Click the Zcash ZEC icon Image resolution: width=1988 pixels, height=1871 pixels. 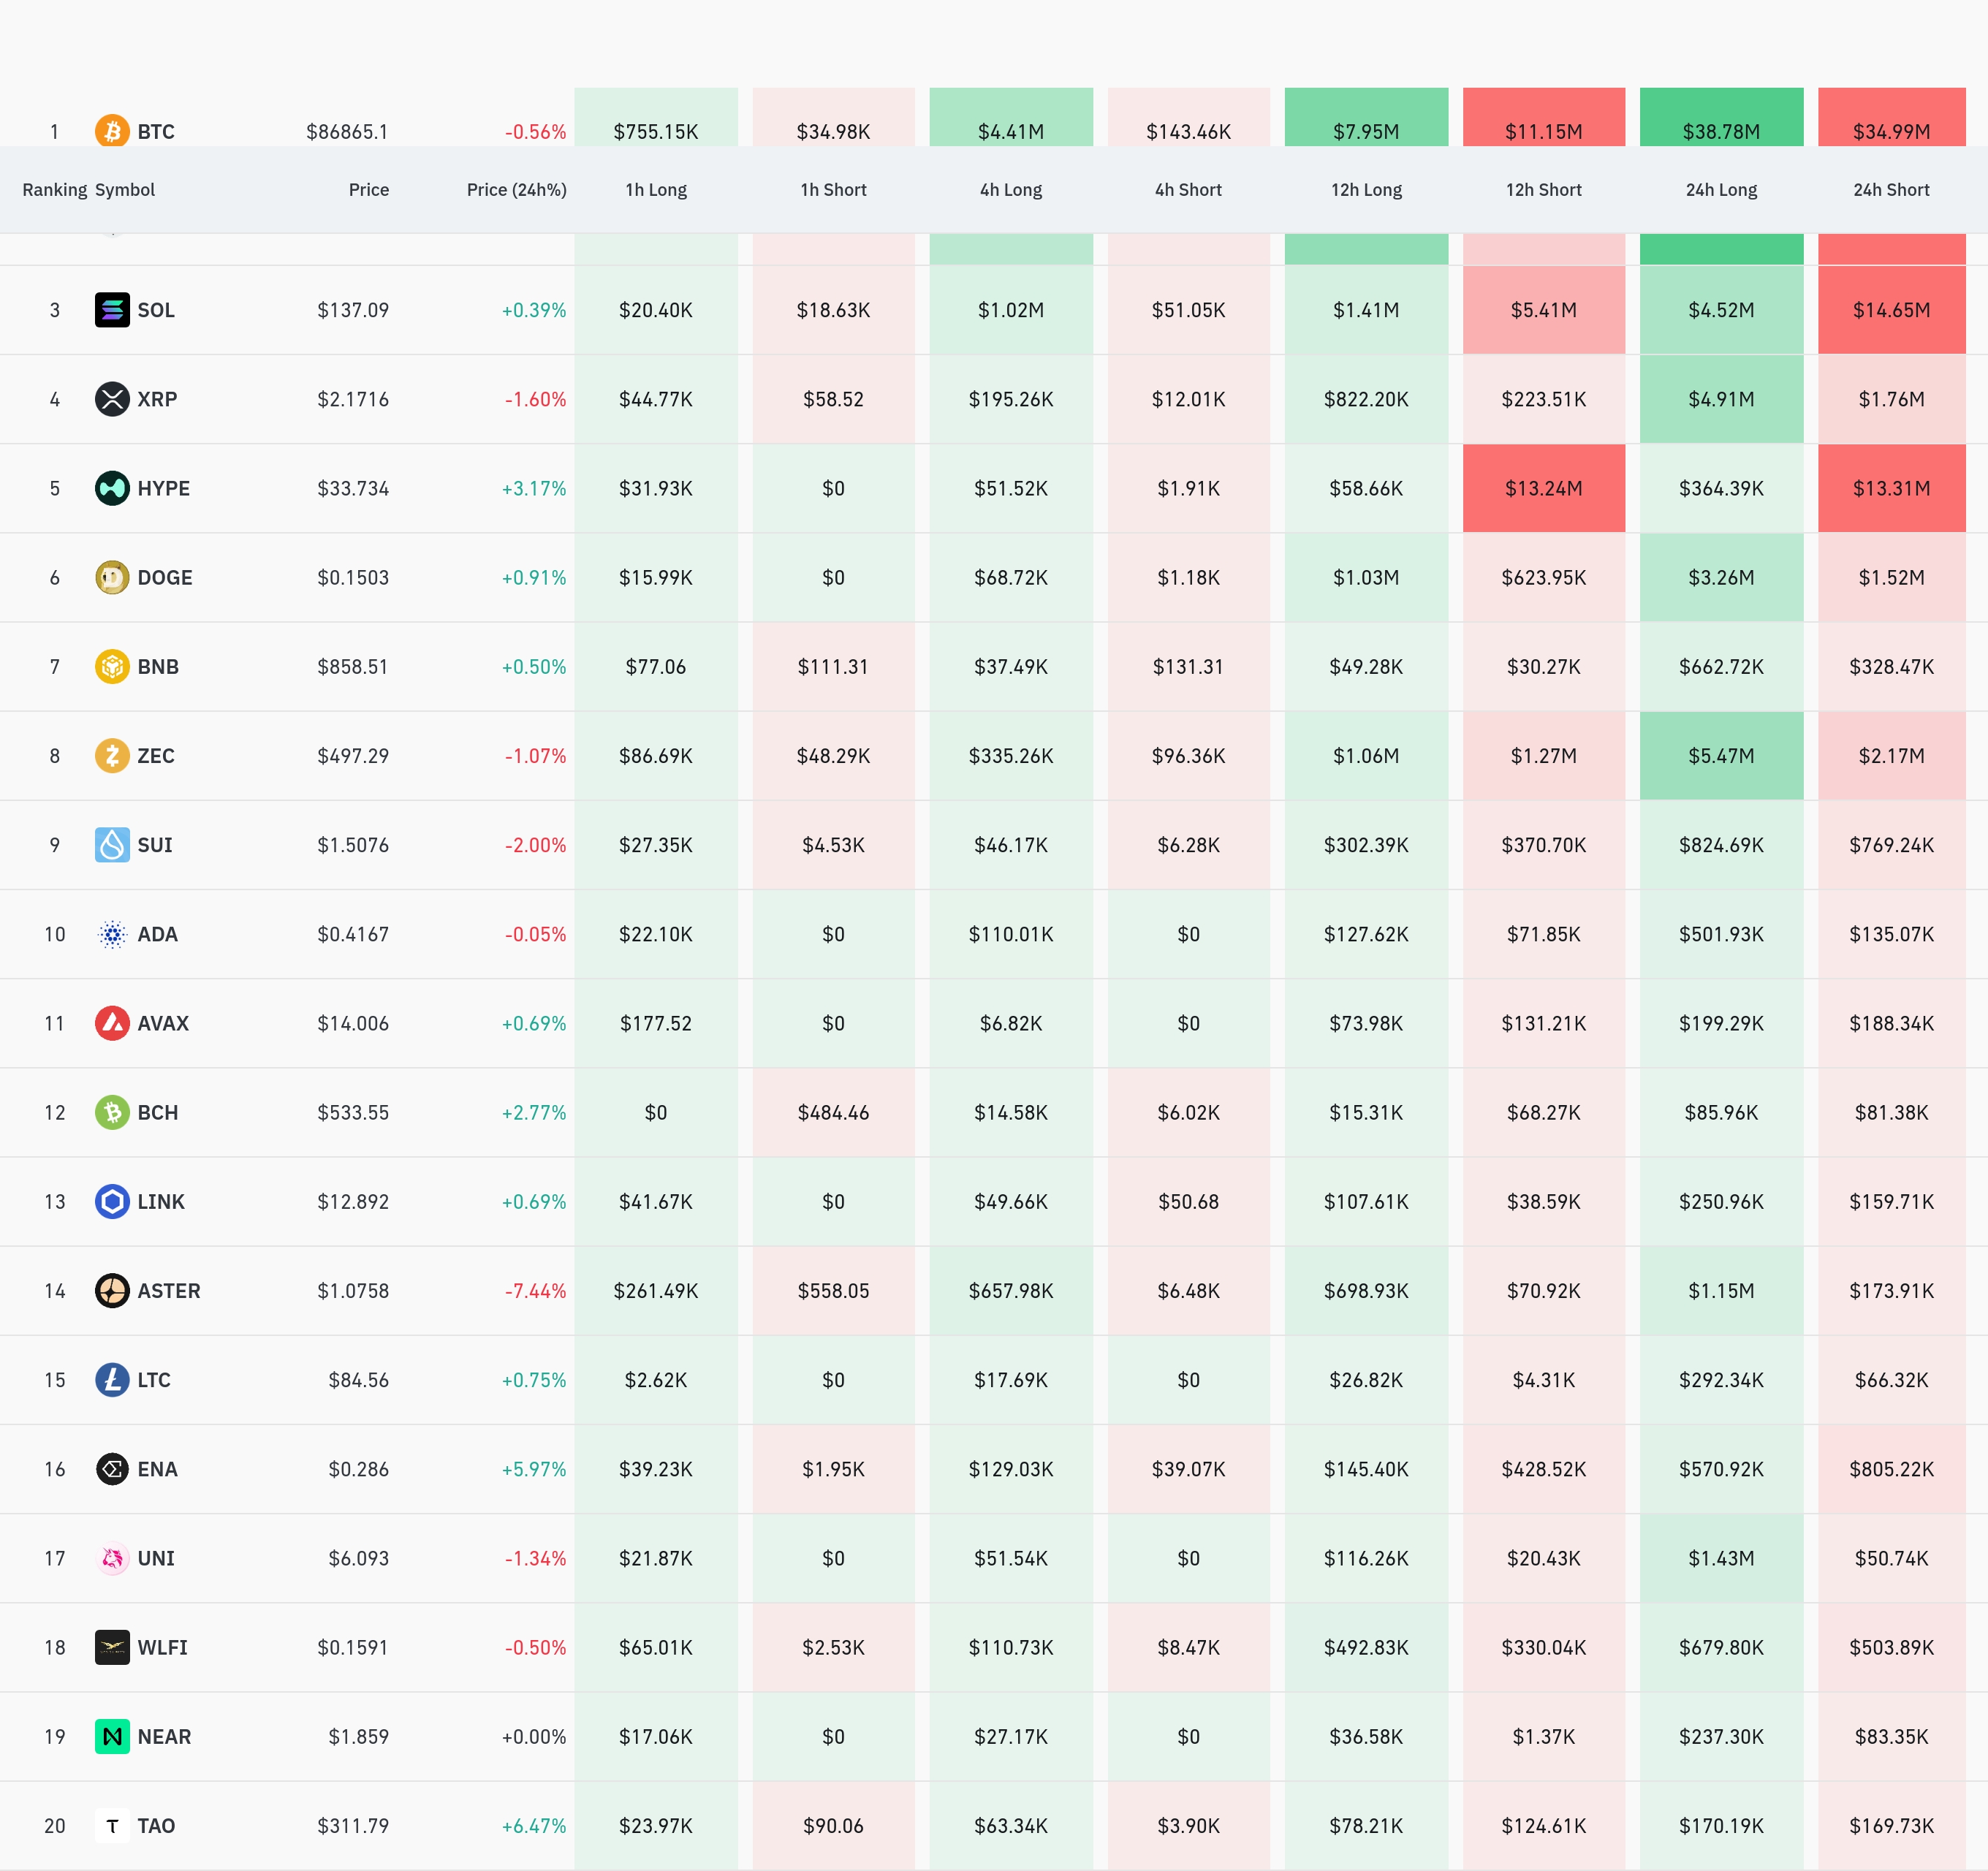pyautogui.click(x=112, y=755)
